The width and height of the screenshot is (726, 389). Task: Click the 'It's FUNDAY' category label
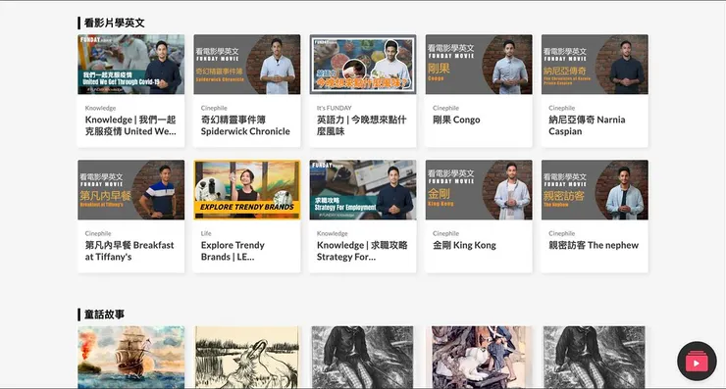(335, 108)
